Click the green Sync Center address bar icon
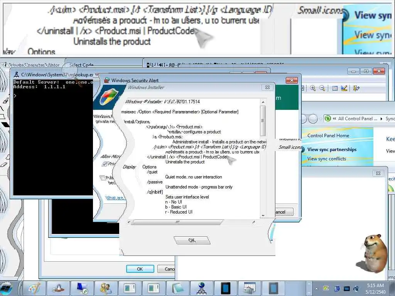 coord(328,118)
